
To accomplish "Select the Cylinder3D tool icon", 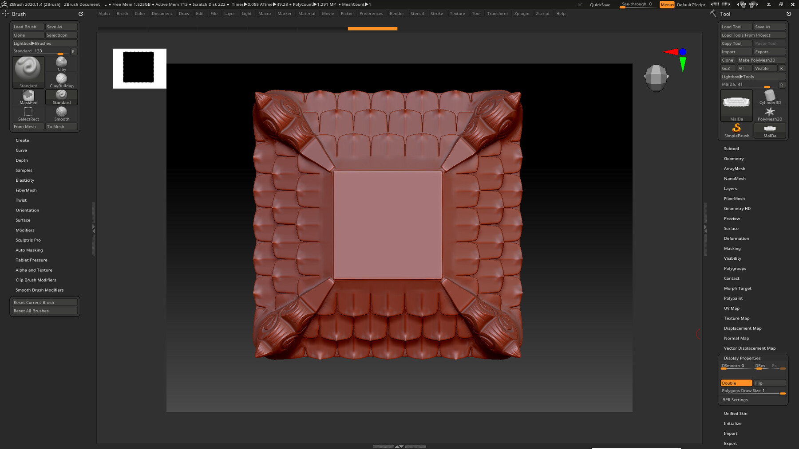I will tap(770, 97).
